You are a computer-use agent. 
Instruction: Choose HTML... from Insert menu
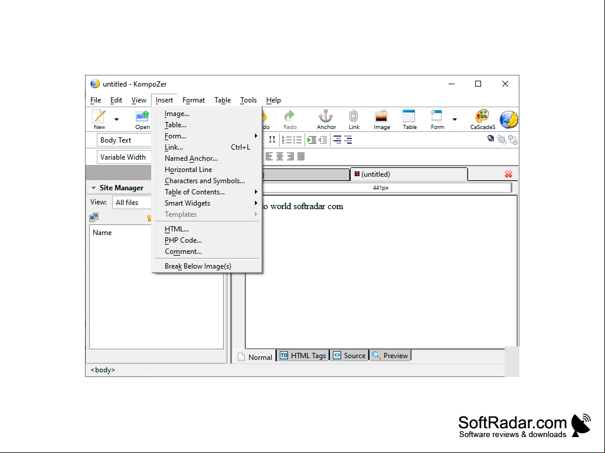(207, 229)
